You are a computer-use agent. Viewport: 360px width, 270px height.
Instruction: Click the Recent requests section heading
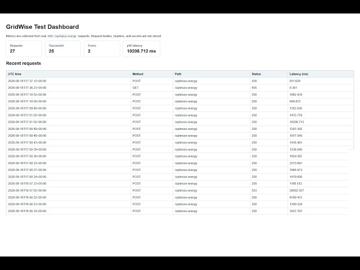click(x=24, y=64)
